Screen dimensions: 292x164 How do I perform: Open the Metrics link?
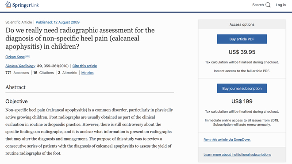[x=87, y=73]
